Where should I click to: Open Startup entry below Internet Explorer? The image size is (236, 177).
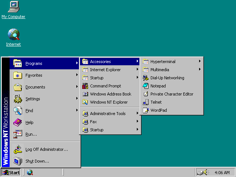click(x=110, y=78)
